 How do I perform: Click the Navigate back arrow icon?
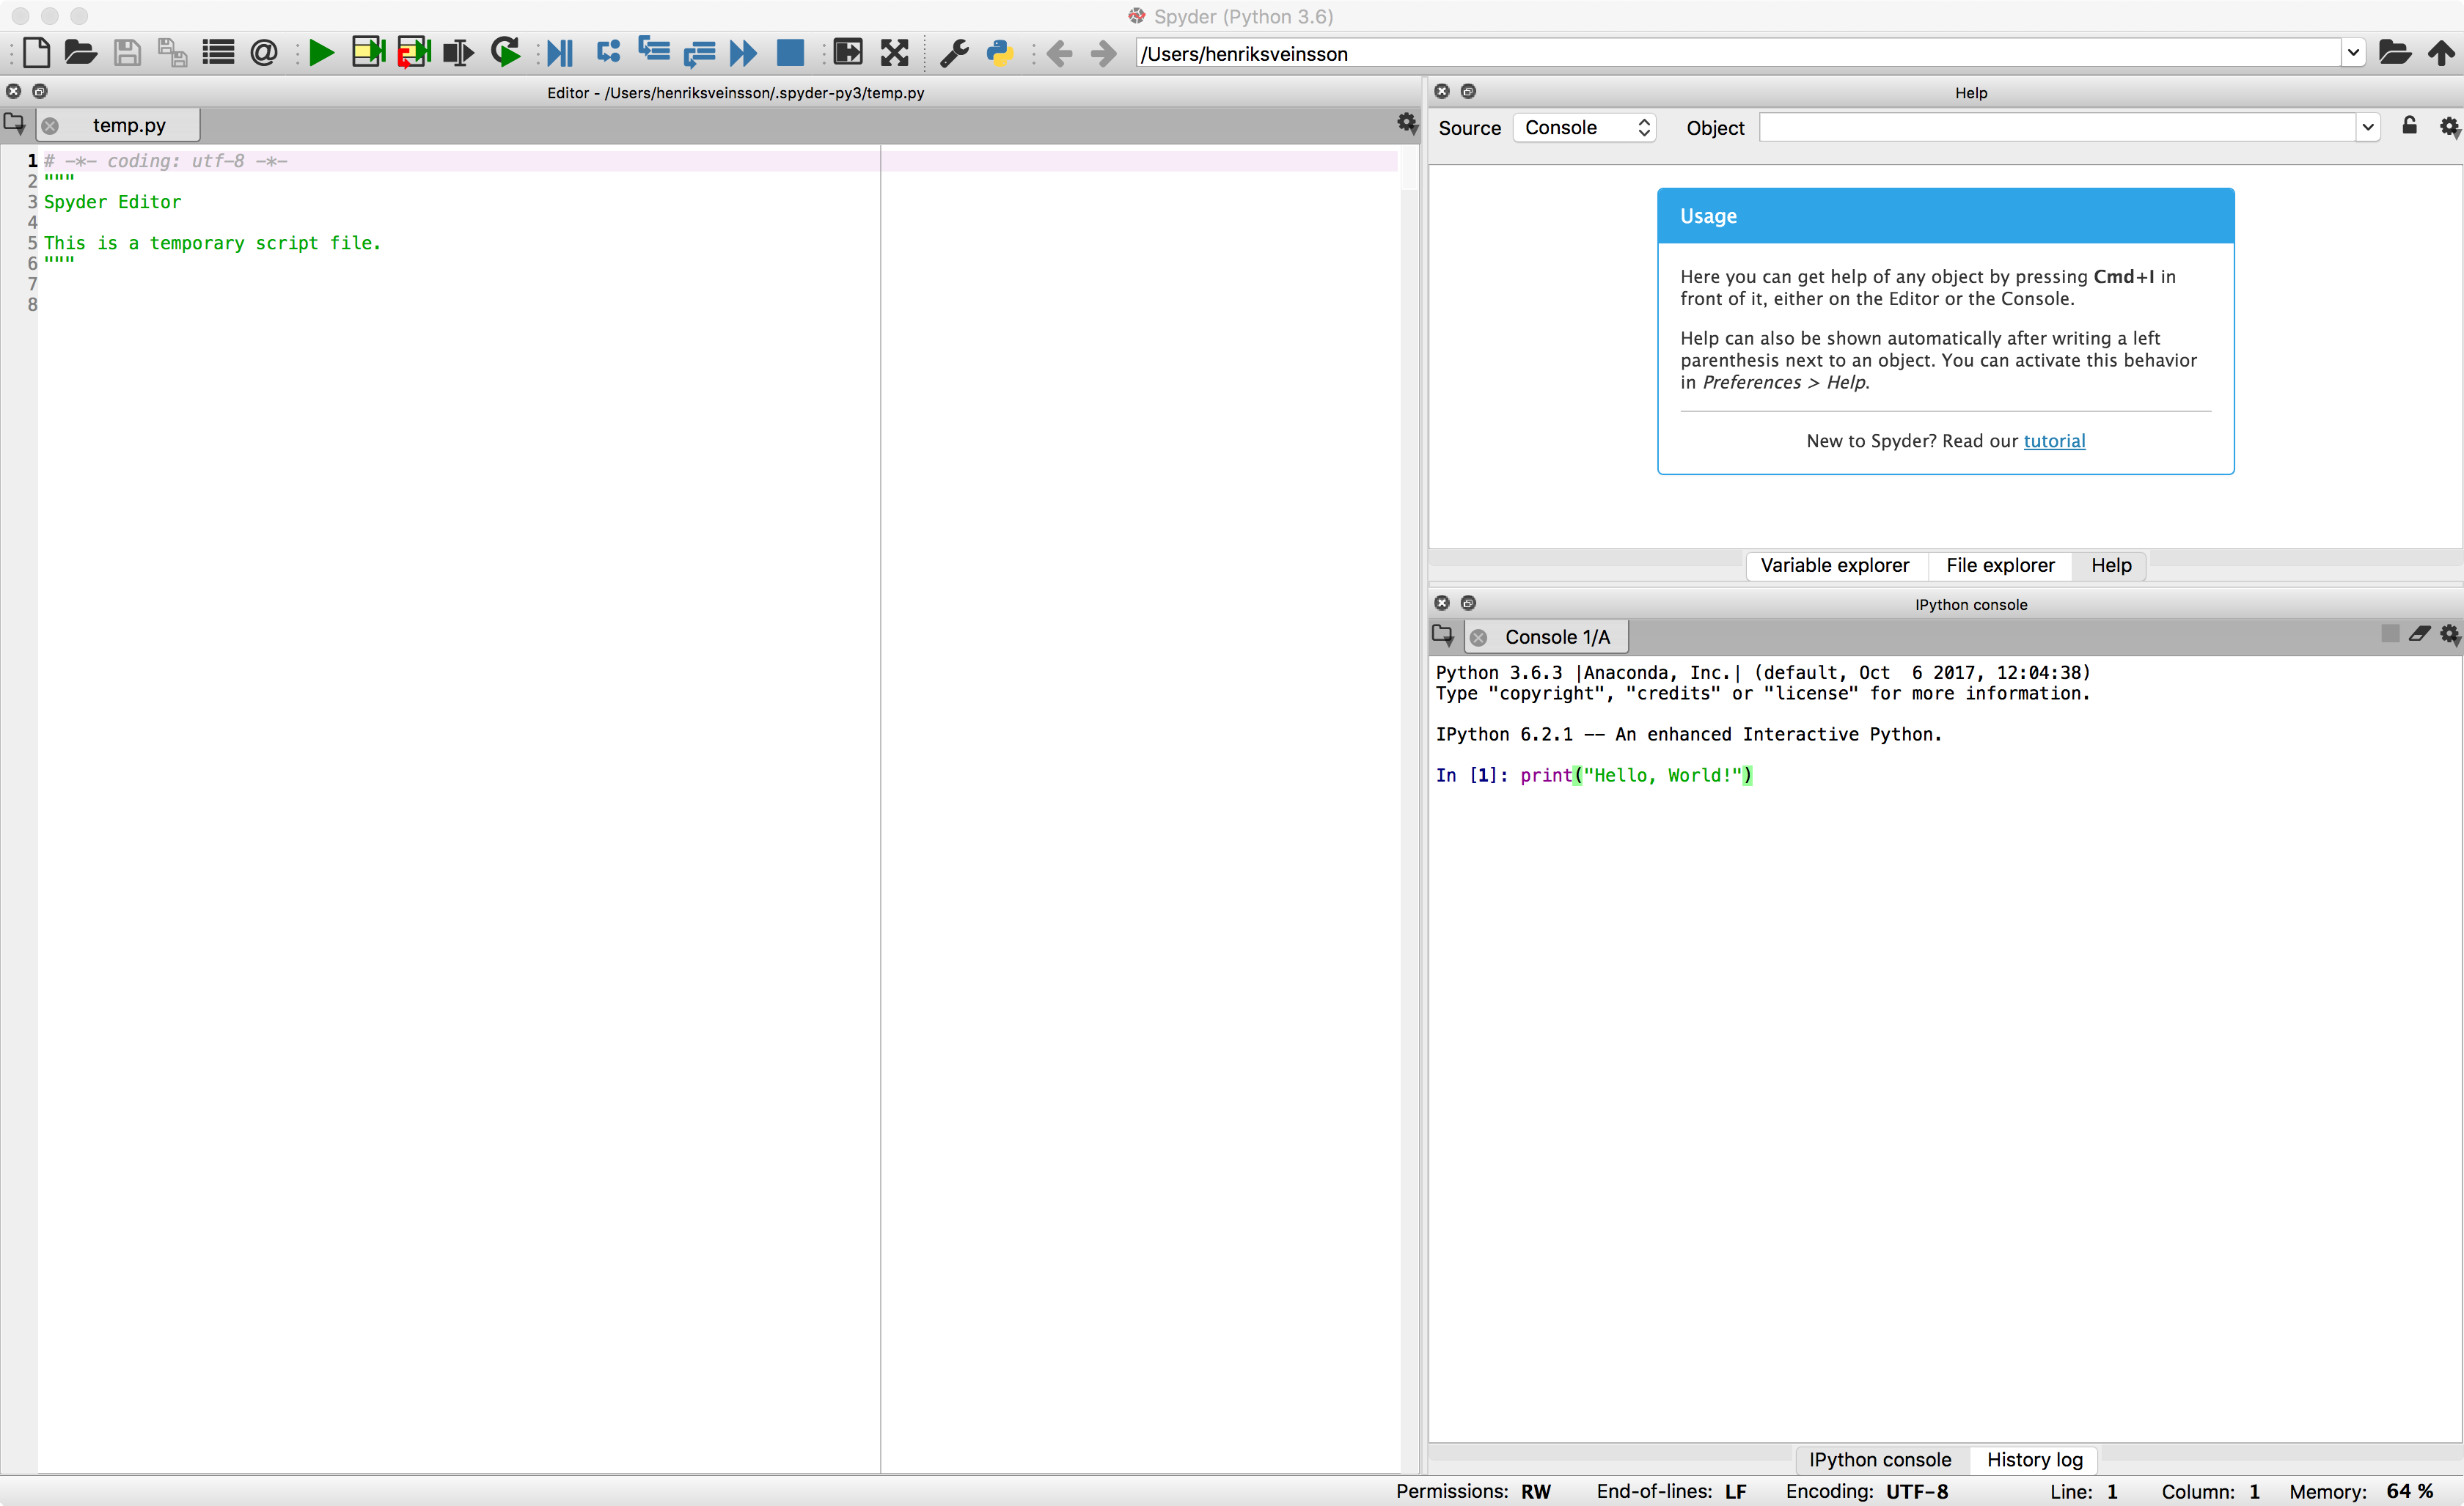(1056, 53)
